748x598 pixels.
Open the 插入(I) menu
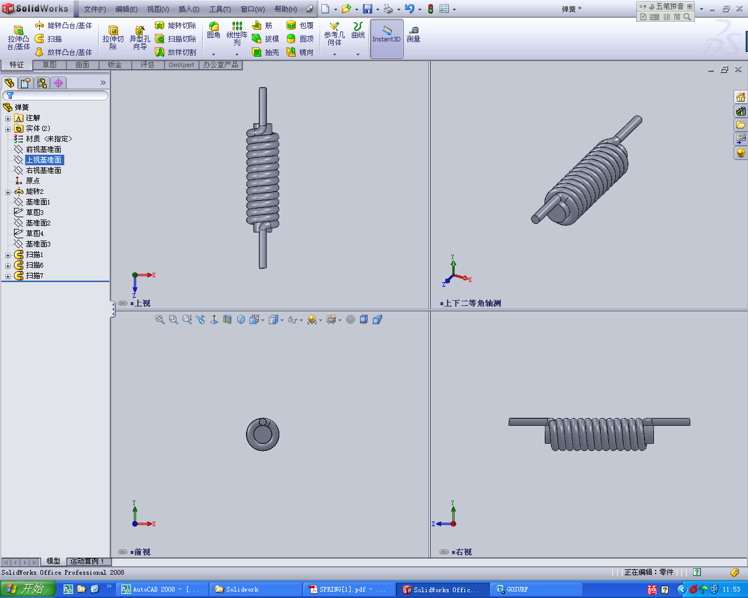tap(189, 9)
